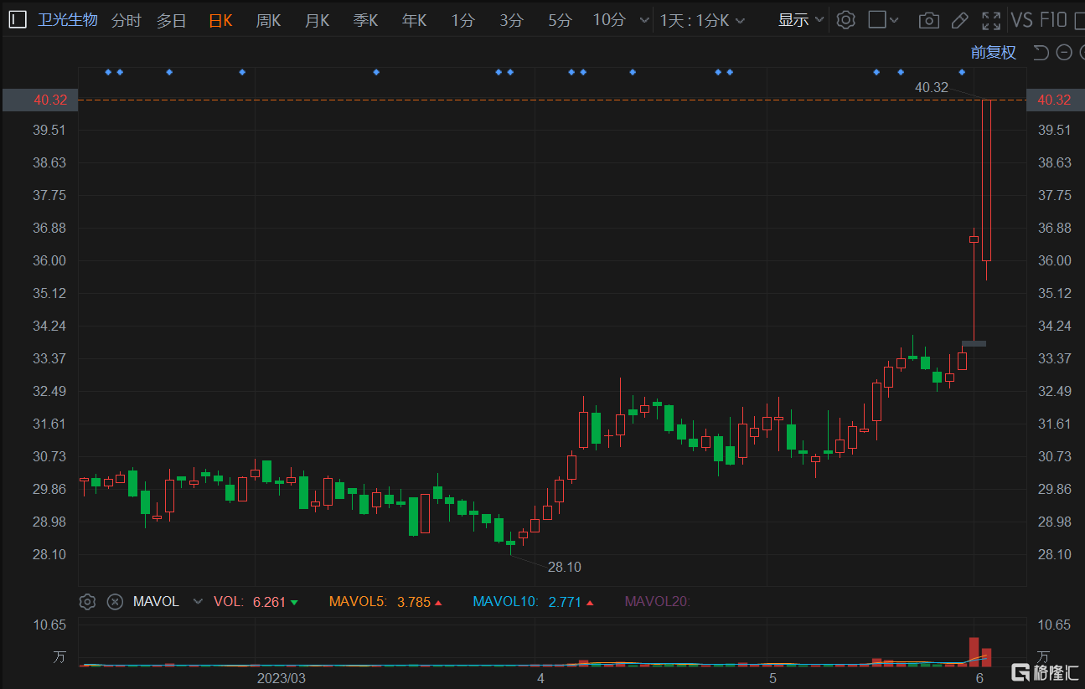Screen dimensions: 1085x689
Task: Switch to the 周K weekly tab
Action: [x=268, y=20]
